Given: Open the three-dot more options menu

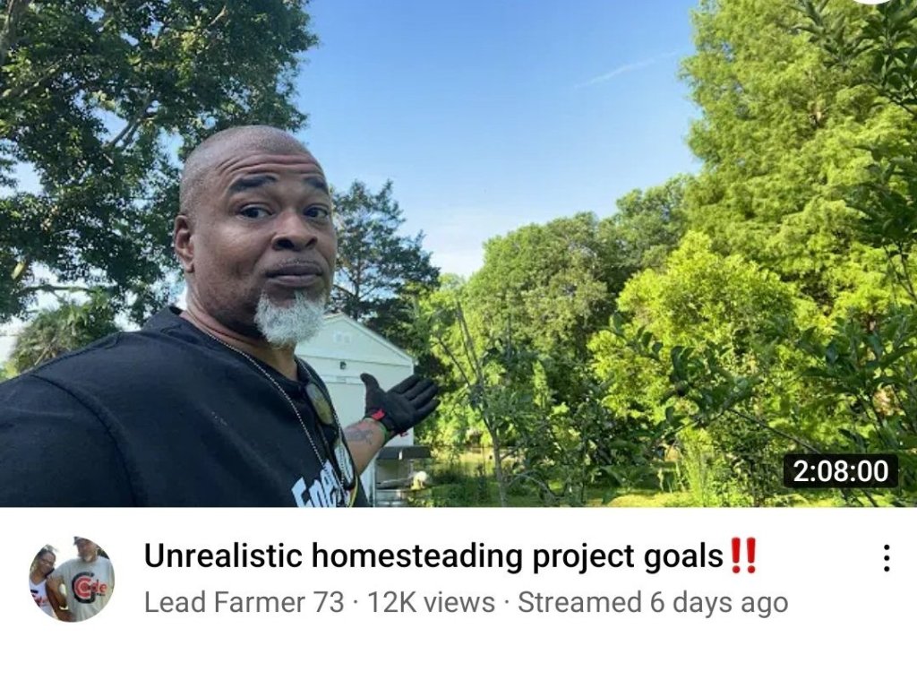Looking at the screenshot, I should pyautogui.click(x=887, y=557).
